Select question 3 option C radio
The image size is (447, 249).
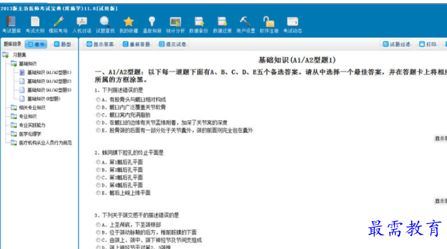[98, 240]
